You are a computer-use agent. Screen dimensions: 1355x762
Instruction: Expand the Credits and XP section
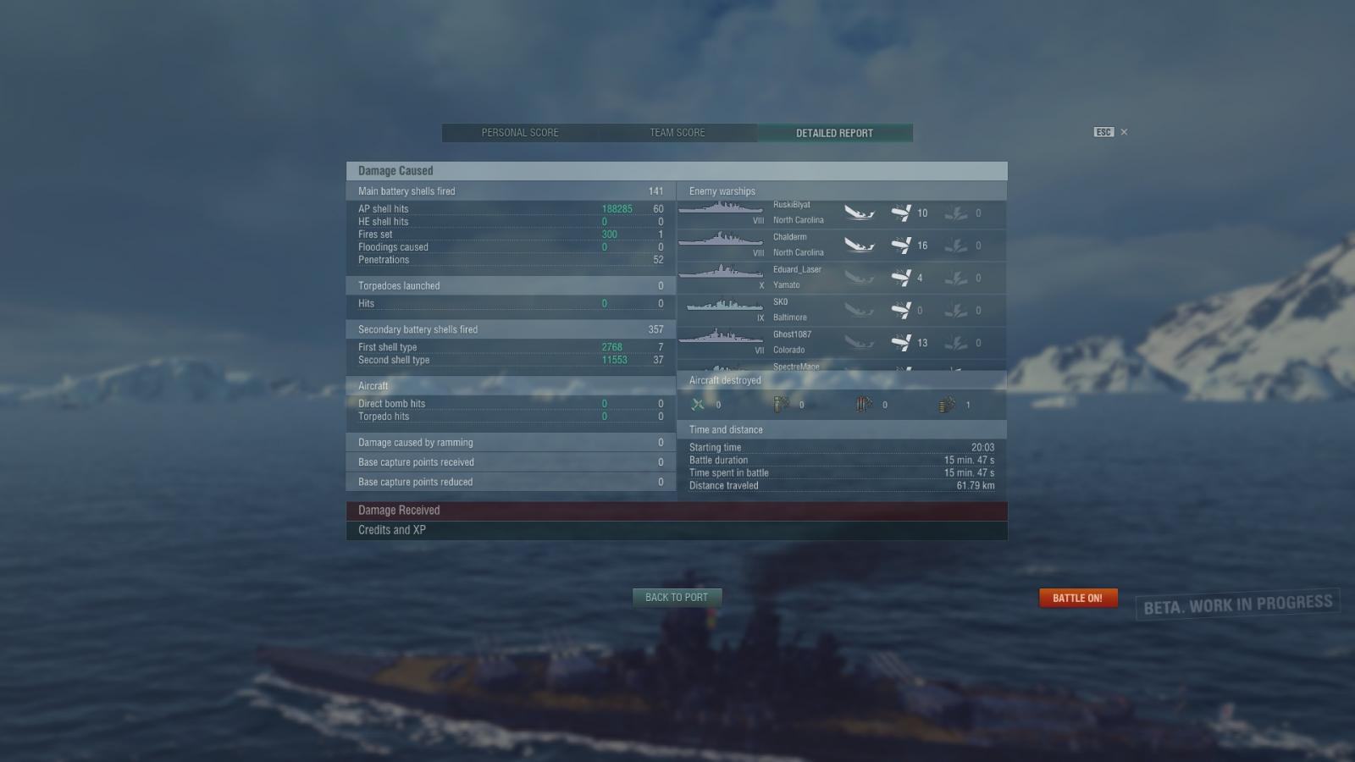click(677, 530)
